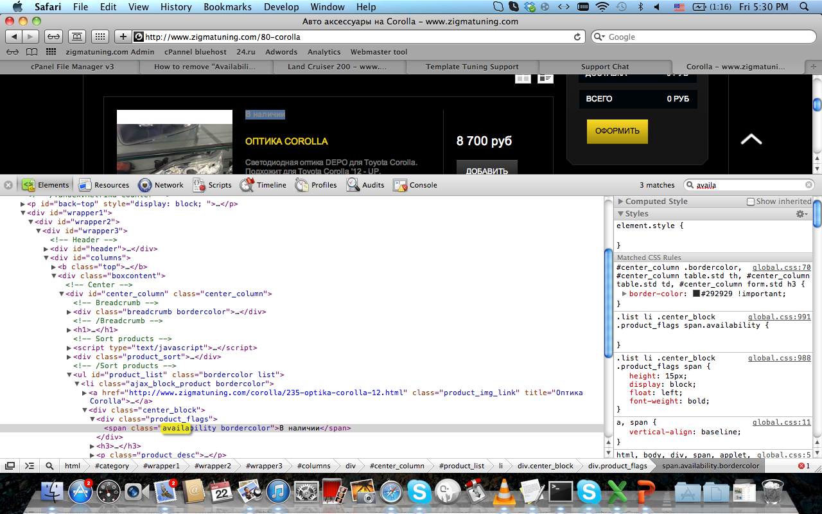Open the Styles gear options menu

click(x=801, y=214)
